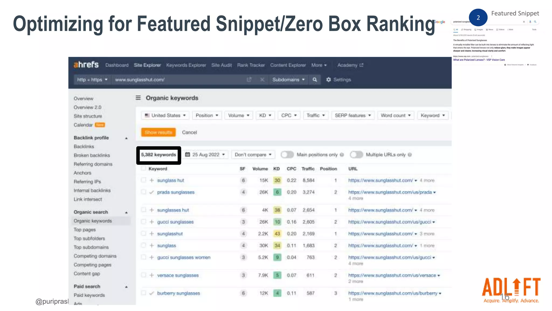Open the Volume filter dropdown
Screen dimensions: 552x311
tap(239, 115)
